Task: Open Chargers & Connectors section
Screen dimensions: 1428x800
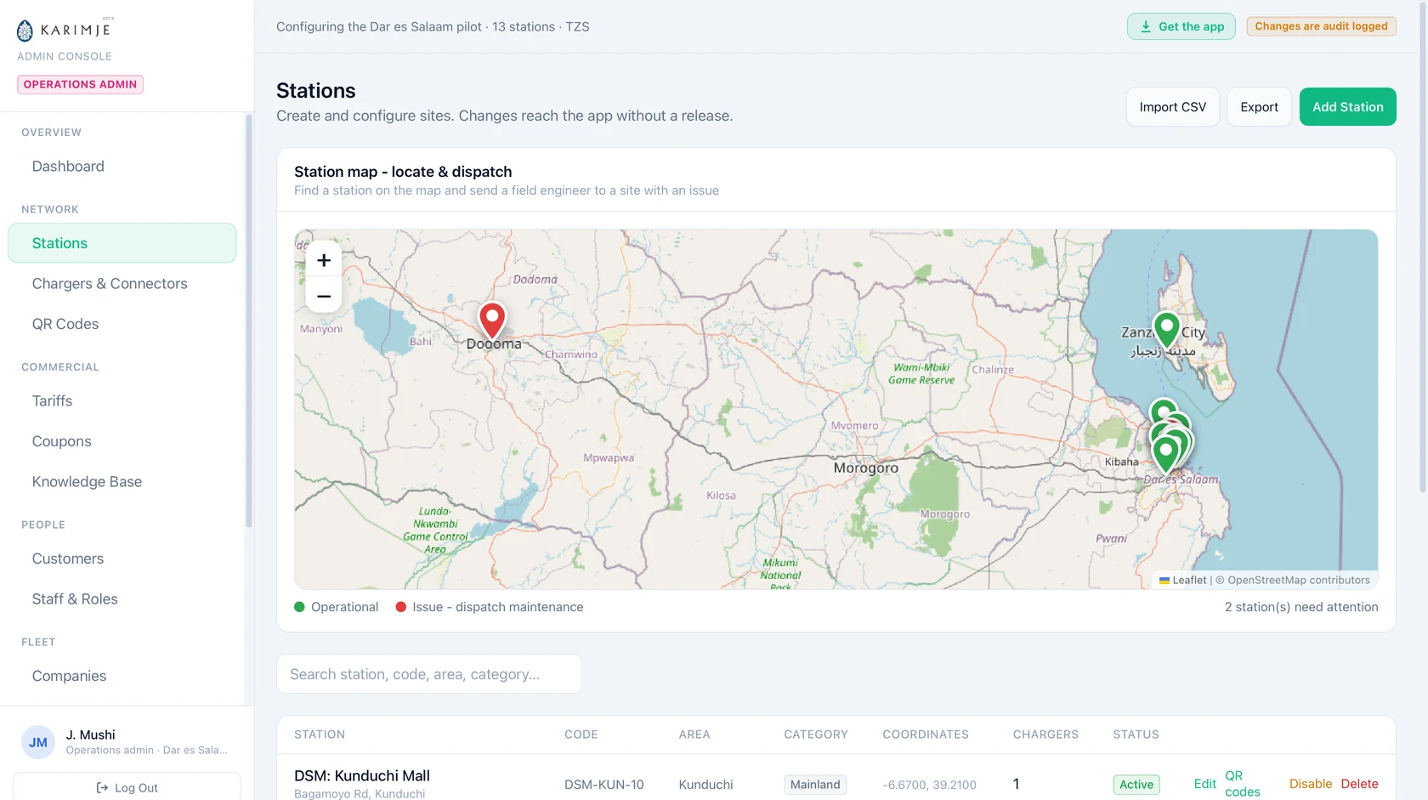Action: [122, 284]
